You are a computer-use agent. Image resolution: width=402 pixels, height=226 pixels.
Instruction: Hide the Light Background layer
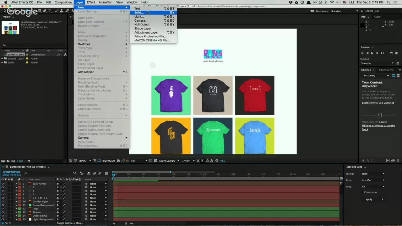pos(3,219)
